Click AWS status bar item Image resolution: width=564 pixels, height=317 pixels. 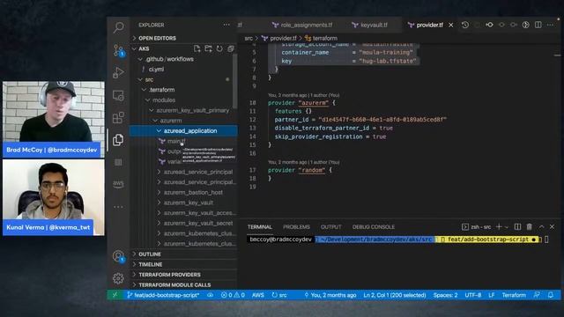[x=258, y=295]
